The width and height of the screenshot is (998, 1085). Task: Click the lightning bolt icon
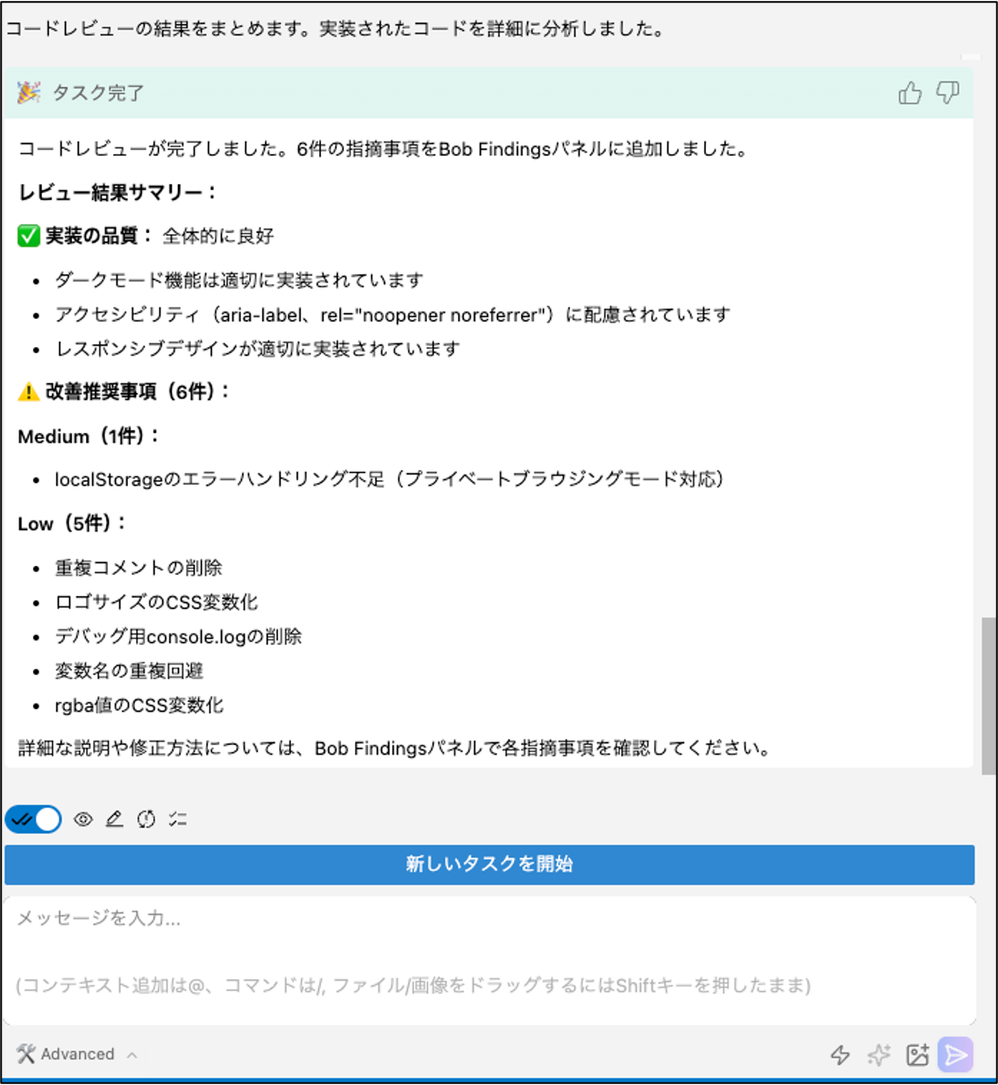(840, 1054)
